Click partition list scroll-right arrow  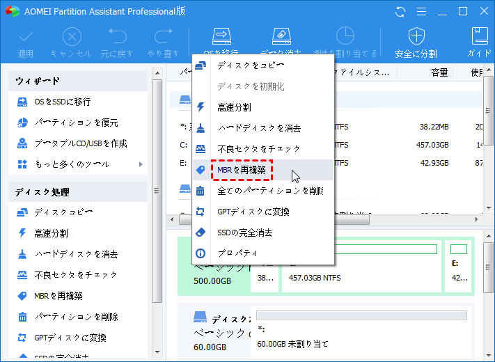tap(476, 219)
